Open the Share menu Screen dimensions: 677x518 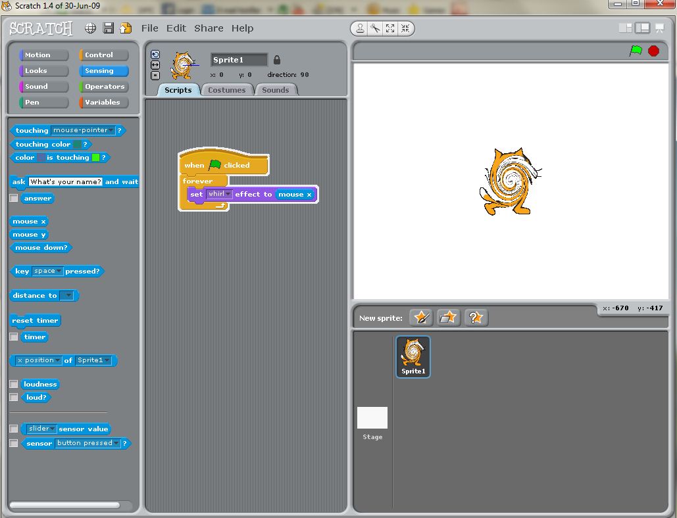click(209, 28)
